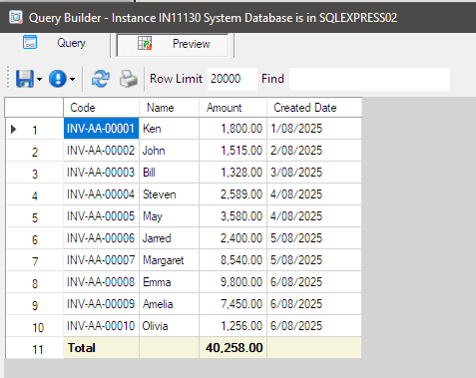
Task: Click the blue exclamation execute icon
Action: coord(58,79)
